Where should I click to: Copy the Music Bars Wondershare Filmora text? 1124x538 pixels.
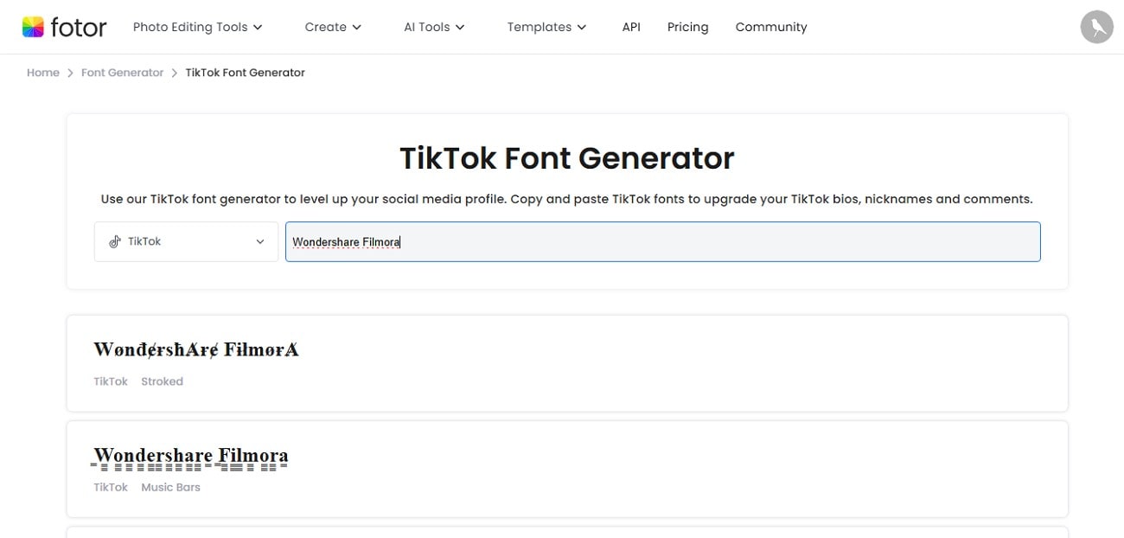pyautogui.click(x=190, y=458)
